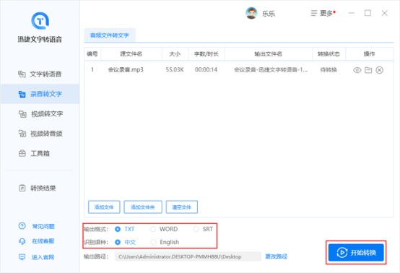Open 视频转文字 sidebar item
400x273 pixels.
[40, 114]
